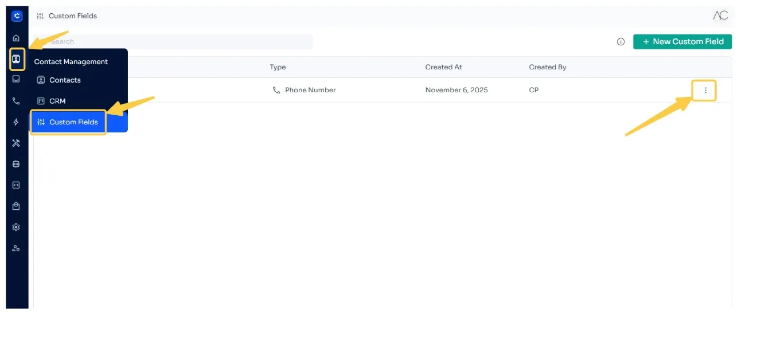Open the user management sidebar icon
This screenshot has height=341, width=757.
click(x=16, y=248)
